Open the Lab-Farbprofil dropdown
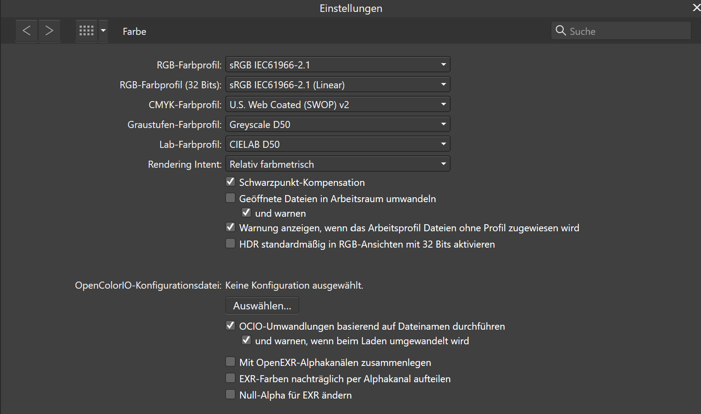The image size is (701, 414). pos(338,144)
